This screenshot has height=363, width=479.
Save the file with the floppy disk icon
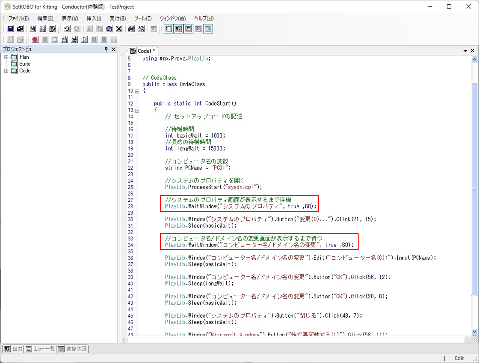[10, 29]
